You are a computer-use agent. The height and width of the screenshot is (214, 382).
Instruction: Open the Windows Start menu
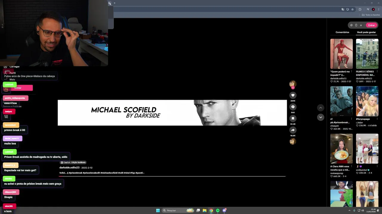tap(158, 210)
